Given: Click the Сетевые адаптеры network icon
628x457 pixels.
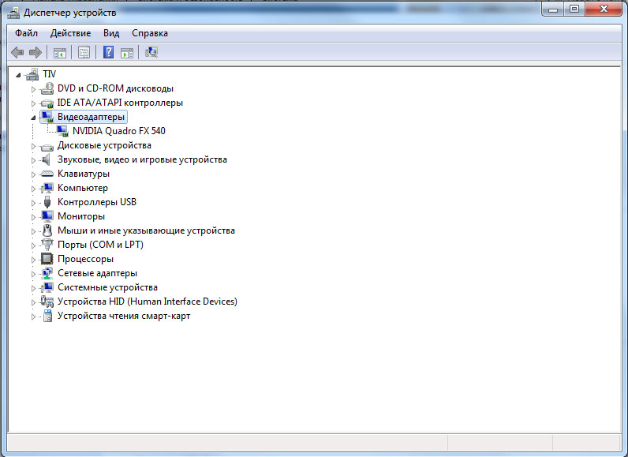Looking at the screenshot, I should [47, 273].
